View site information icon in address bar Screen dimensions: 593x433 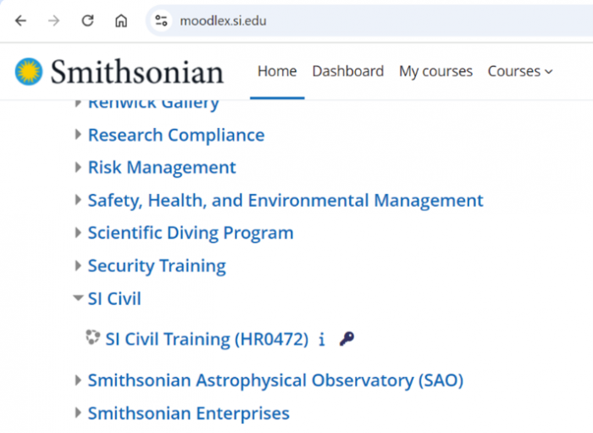pos(161,21)
